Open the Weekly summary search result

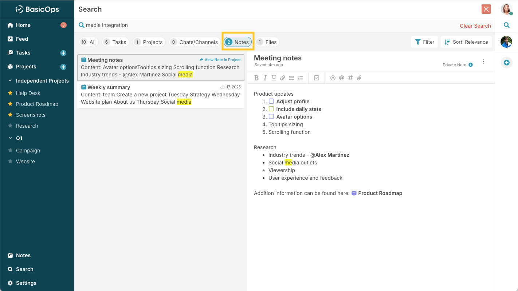(x=161, y=95)
